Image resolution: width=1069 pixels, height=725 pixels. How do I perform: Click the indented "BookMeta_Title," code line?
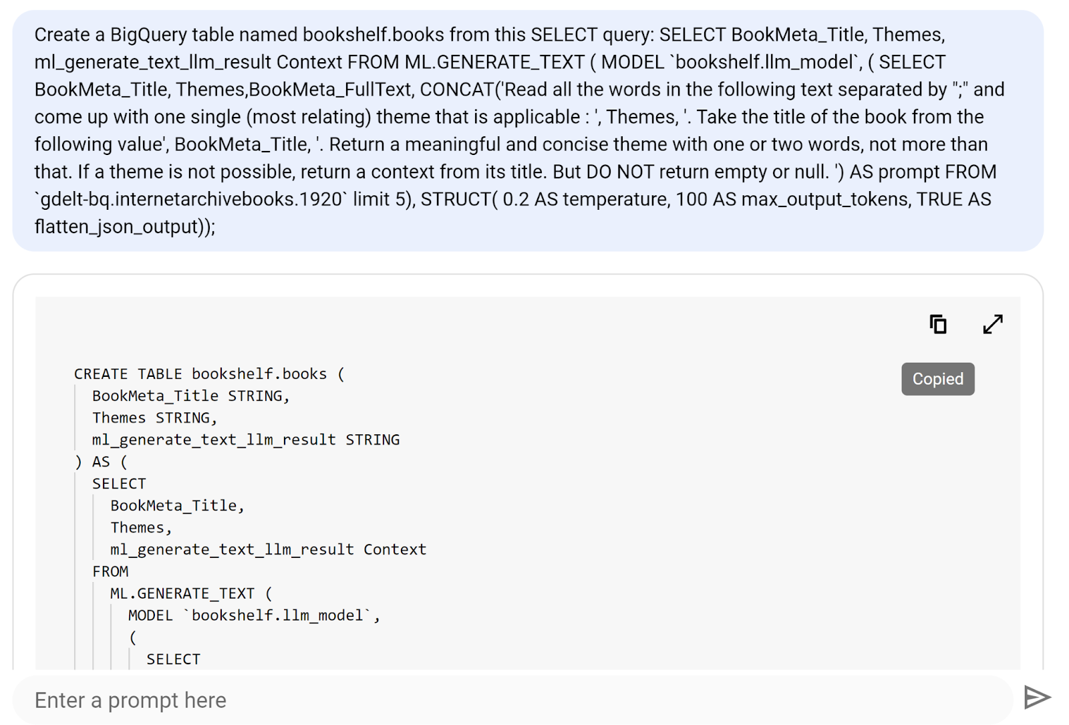(177, 506)
